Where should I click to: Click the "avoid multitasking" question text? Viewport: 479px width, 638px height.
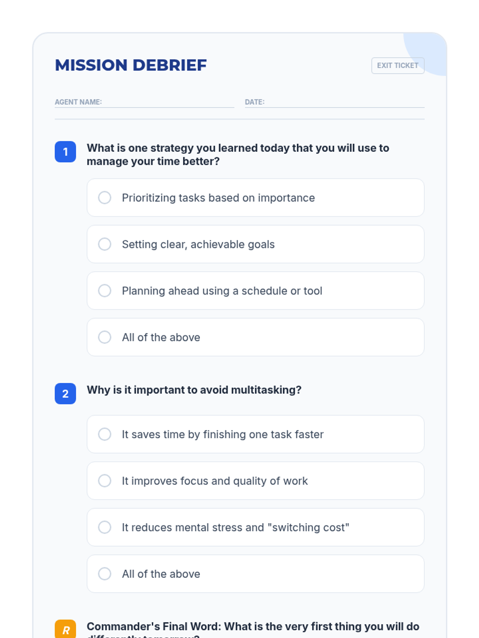194,390
